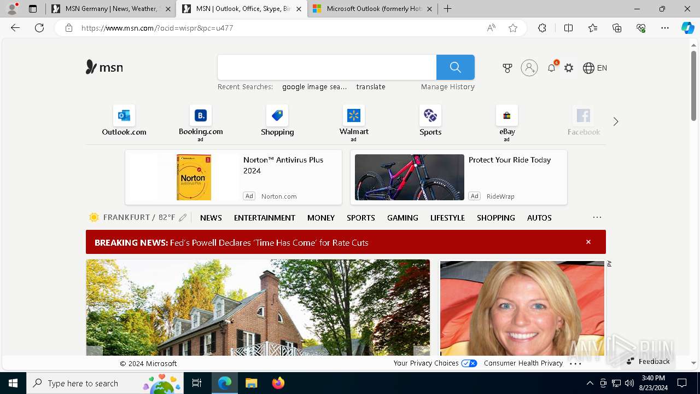Click the blue search magnifier button
The height and width of the screenshot is (394, 700).
point(456,67)
